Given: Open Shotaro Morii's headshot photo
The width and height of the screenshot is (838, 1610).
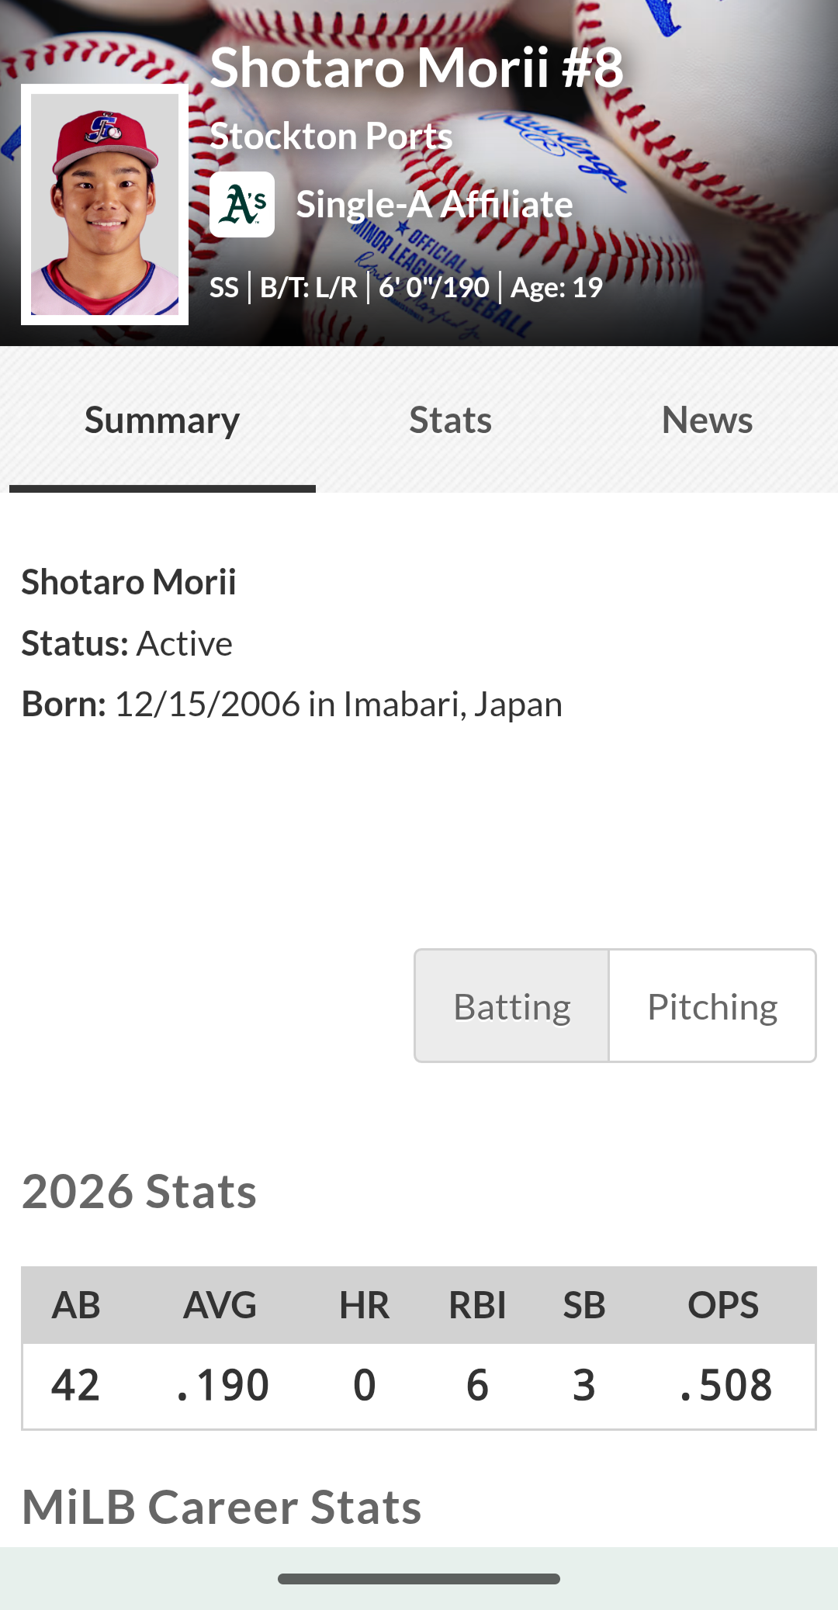Looking at the screenshot, I should pos(105,204).
